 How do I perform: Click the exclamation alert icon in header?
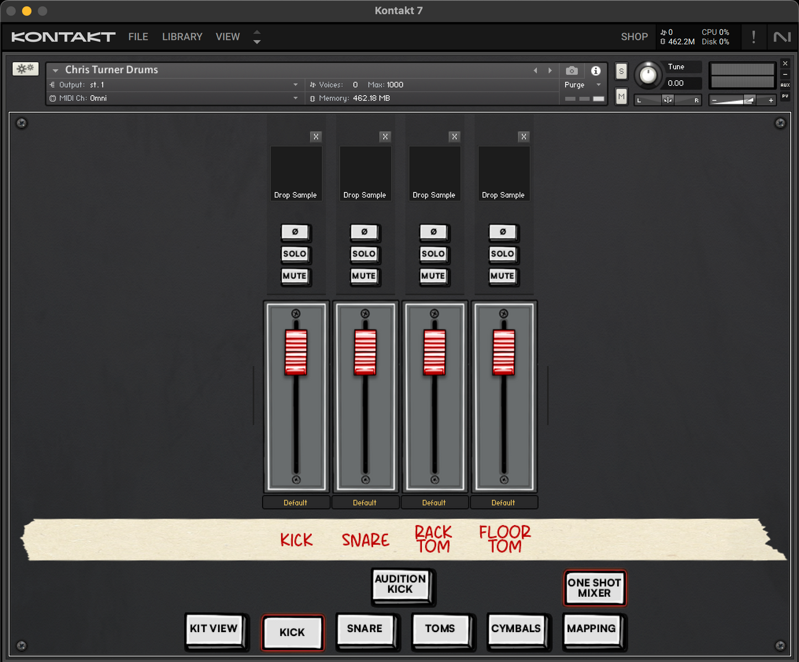click(753, 37)
